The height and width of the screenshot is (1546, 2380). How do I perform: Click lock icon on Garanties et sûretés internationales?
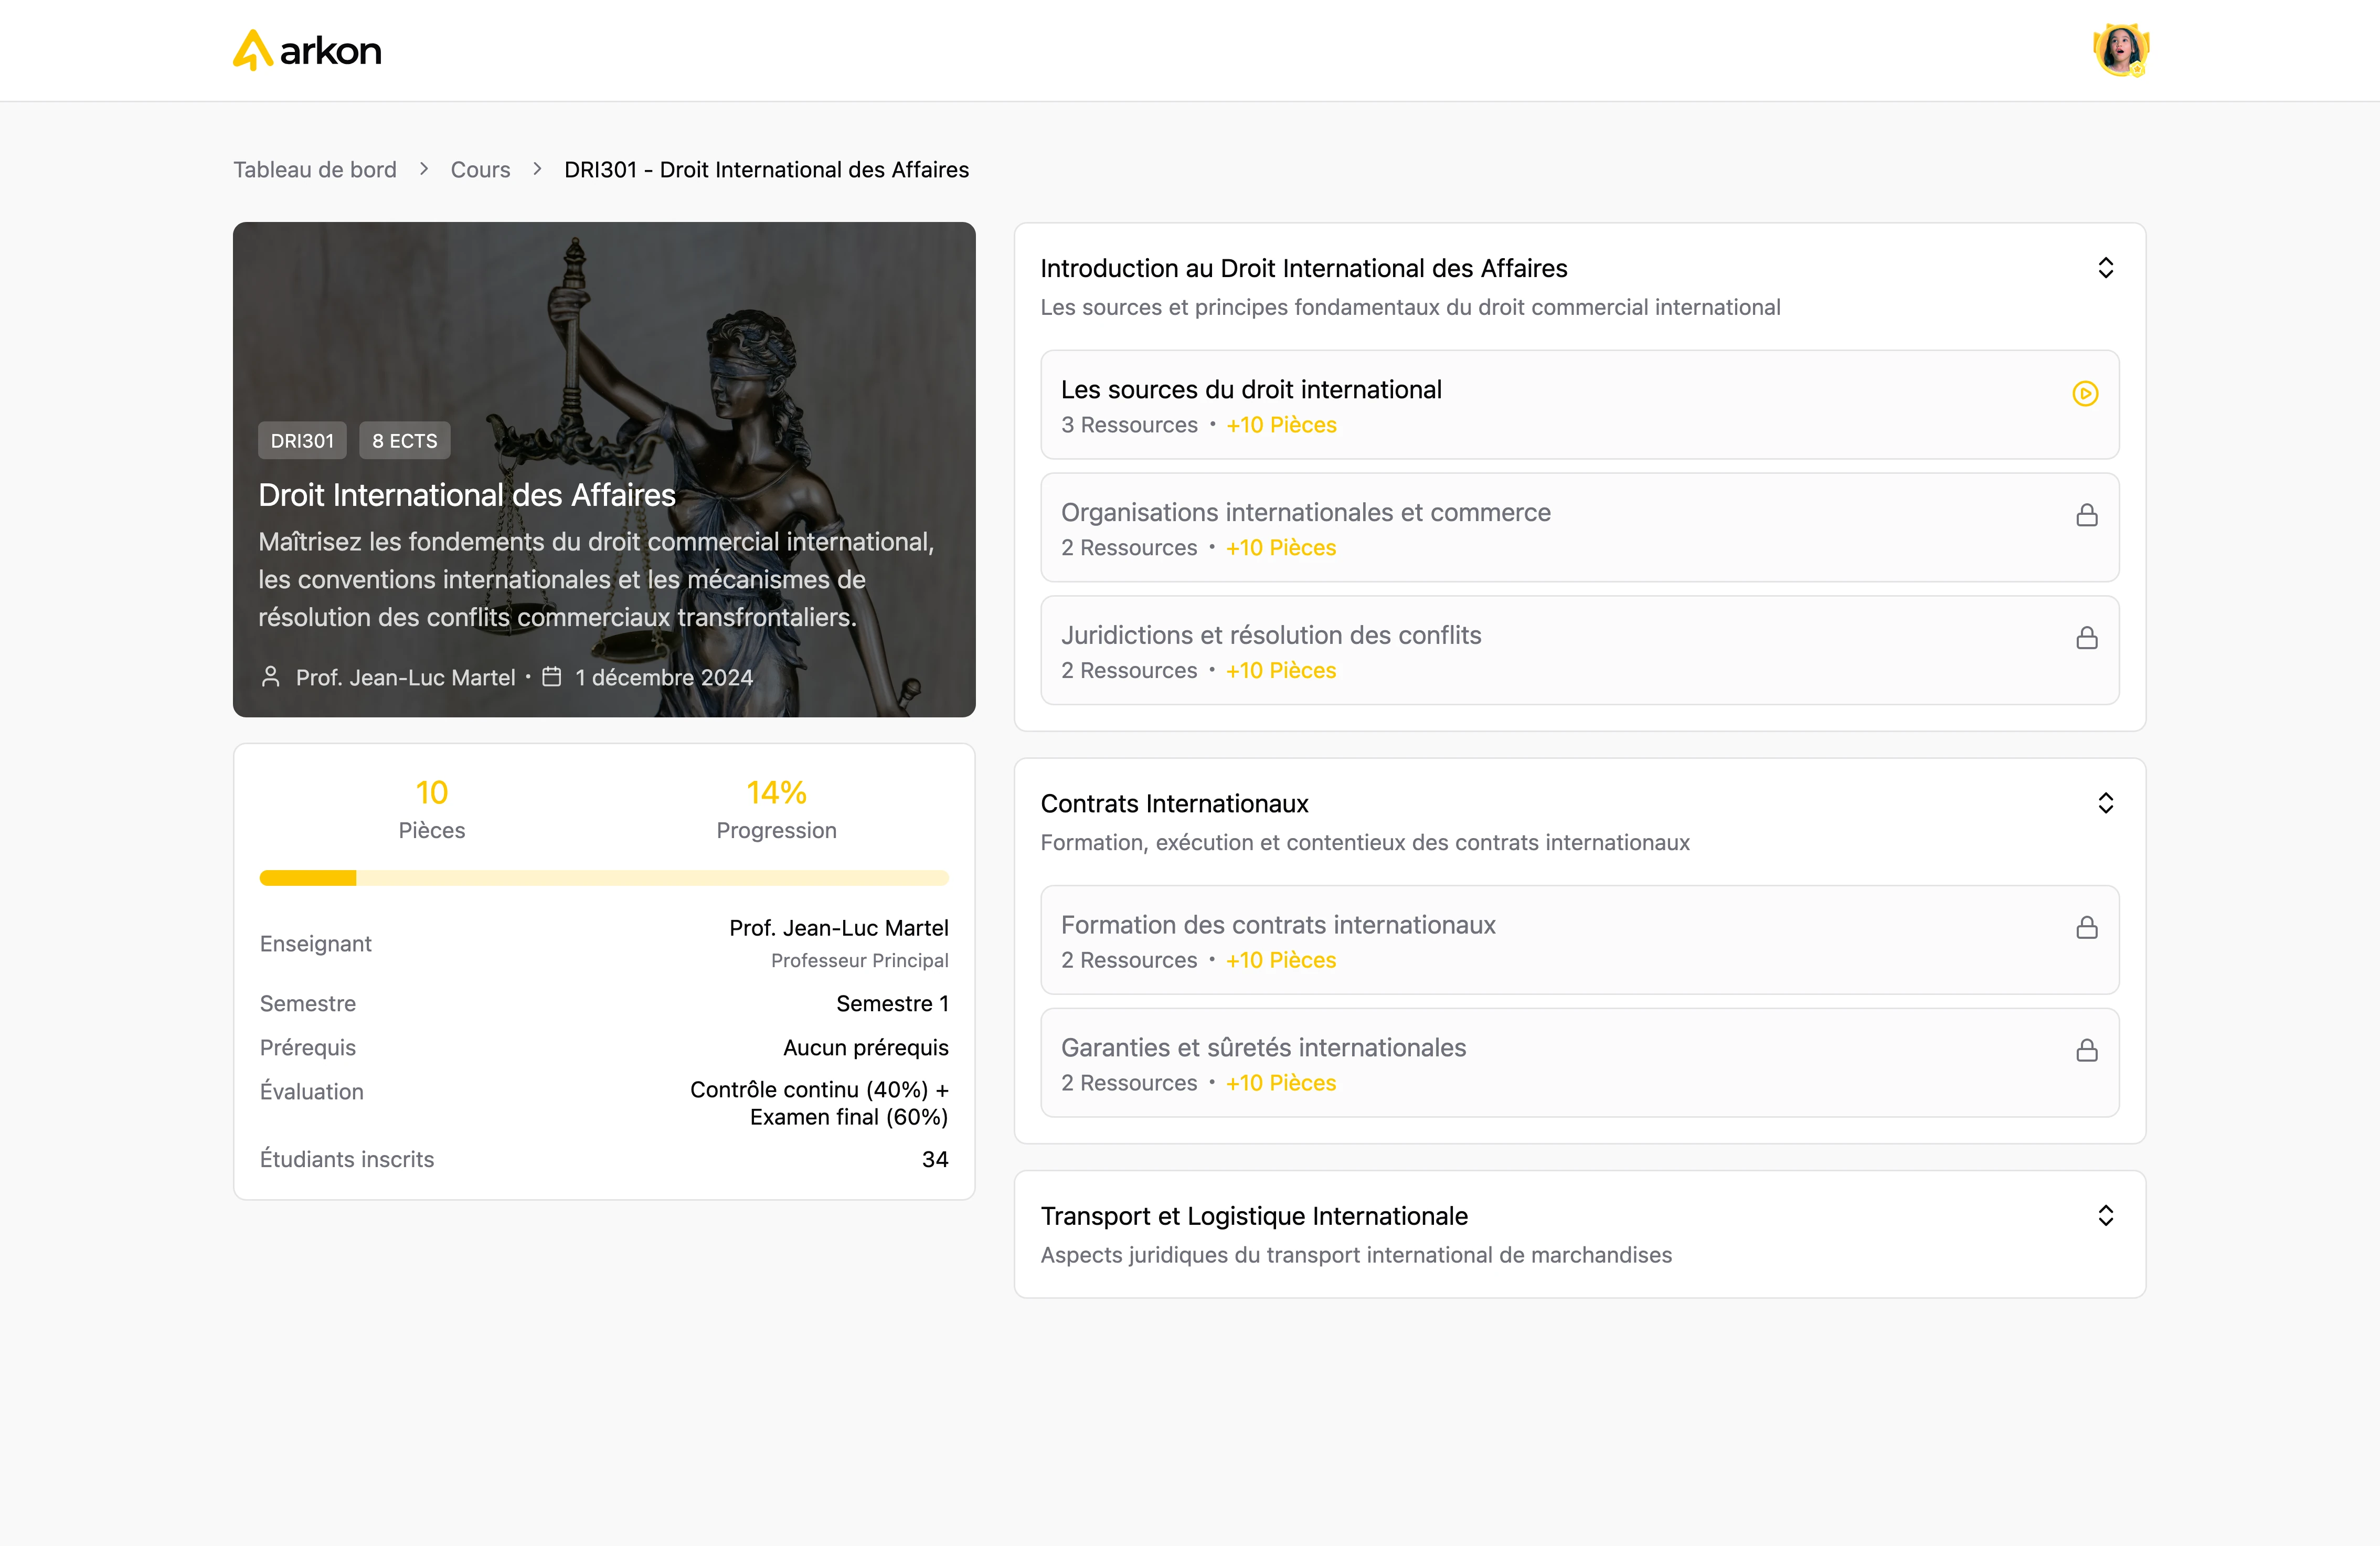(2086, 1050)
